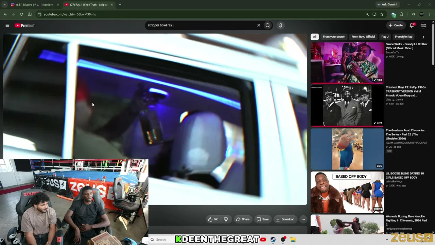435x245 pixels.
Task: Click the browser address bar URL
Action: (70, 14)
